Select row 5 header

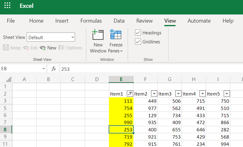pos(6,108)
